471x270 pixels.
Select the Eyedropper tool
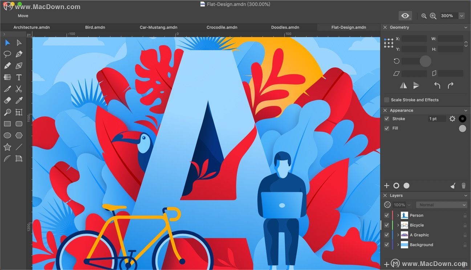pyautogui.click(x=19, y=101)
